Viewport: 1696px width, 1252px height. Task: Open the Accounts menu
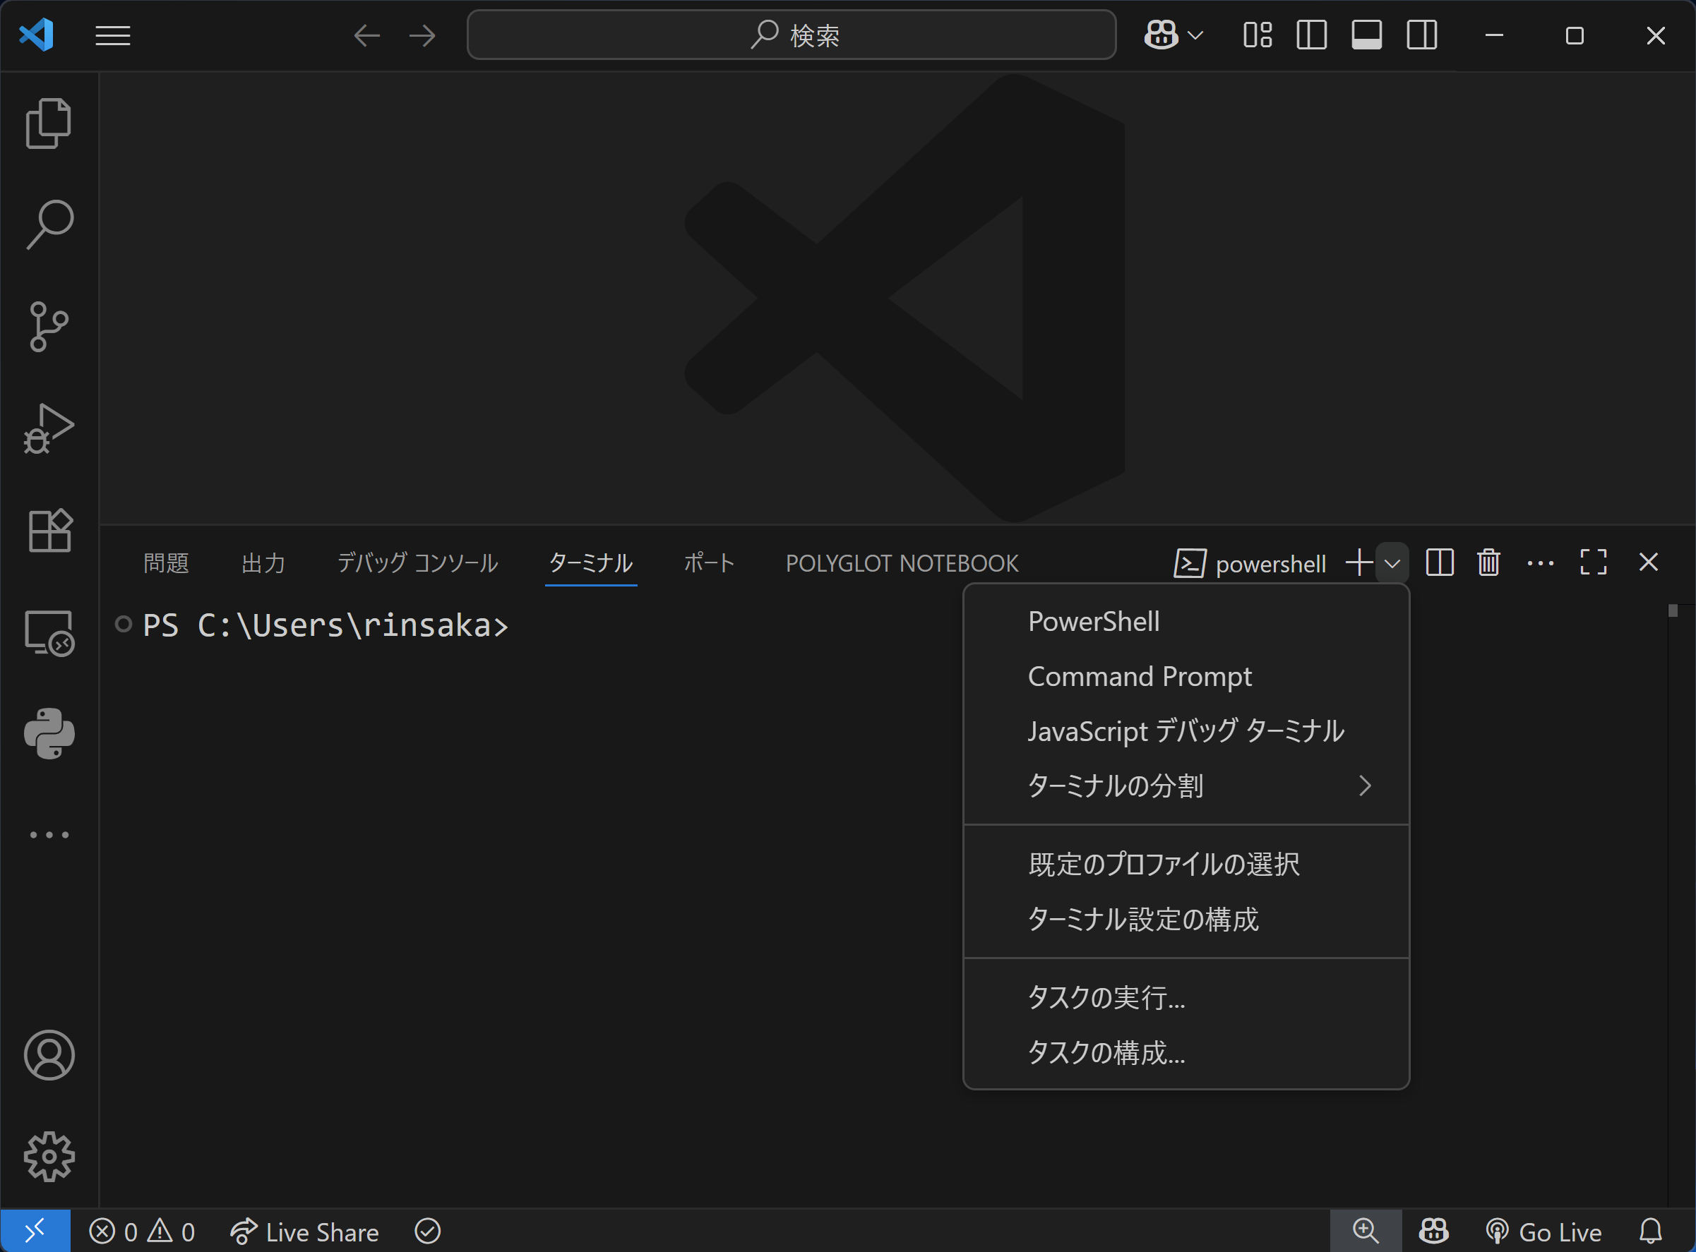49,1054
